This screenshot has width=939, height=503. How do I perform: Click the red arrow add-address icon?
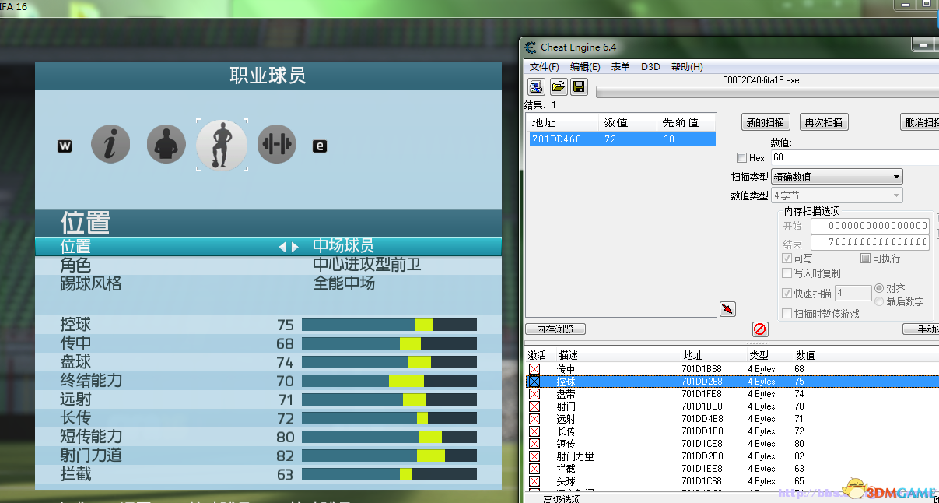[x=727, y=309]
